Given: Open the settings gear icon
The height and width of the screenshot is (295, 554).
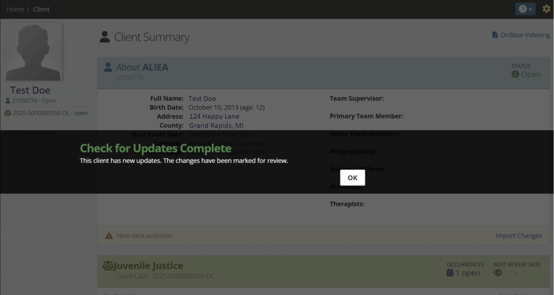Looking at the screenshot, I should (546, 9).
